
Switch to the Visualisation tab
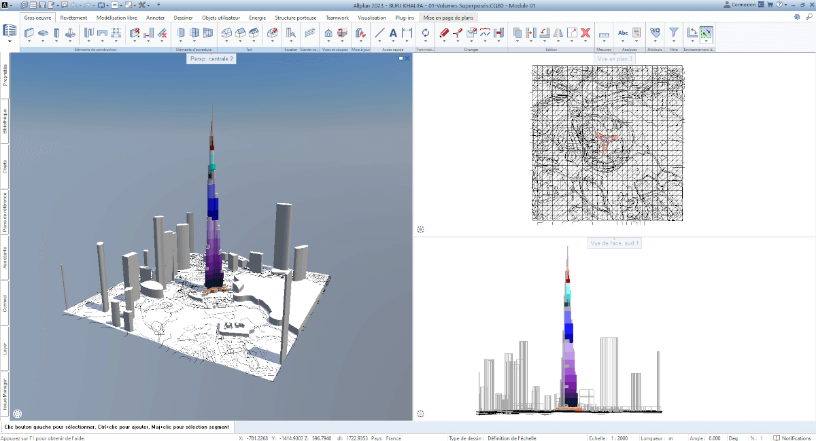[372, 18]
